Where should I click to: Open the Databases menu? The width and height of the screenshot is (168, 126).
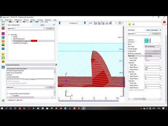[48, 20]
